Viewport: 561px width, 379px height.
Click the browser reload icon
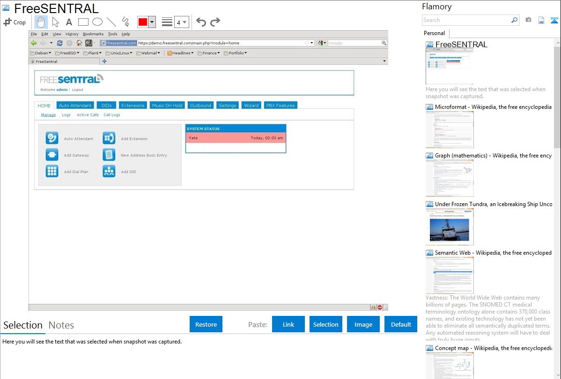pyautogui.click(x=60, y=43)
